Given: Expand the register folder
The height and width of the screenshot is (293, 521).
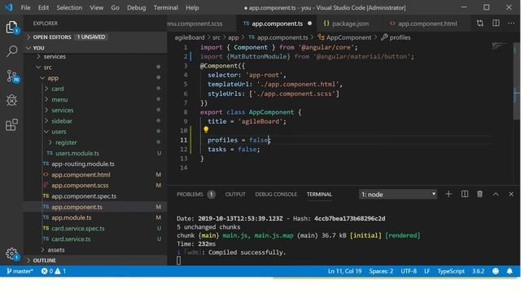Looking at the screenshot, I should tap(66, 142).
